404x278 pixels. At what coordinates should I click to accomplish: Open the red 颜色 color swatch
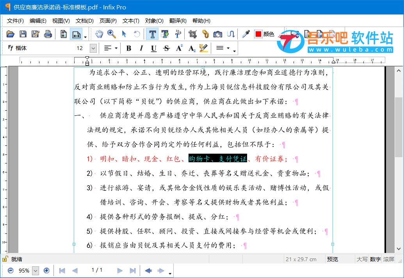(264, 34)
